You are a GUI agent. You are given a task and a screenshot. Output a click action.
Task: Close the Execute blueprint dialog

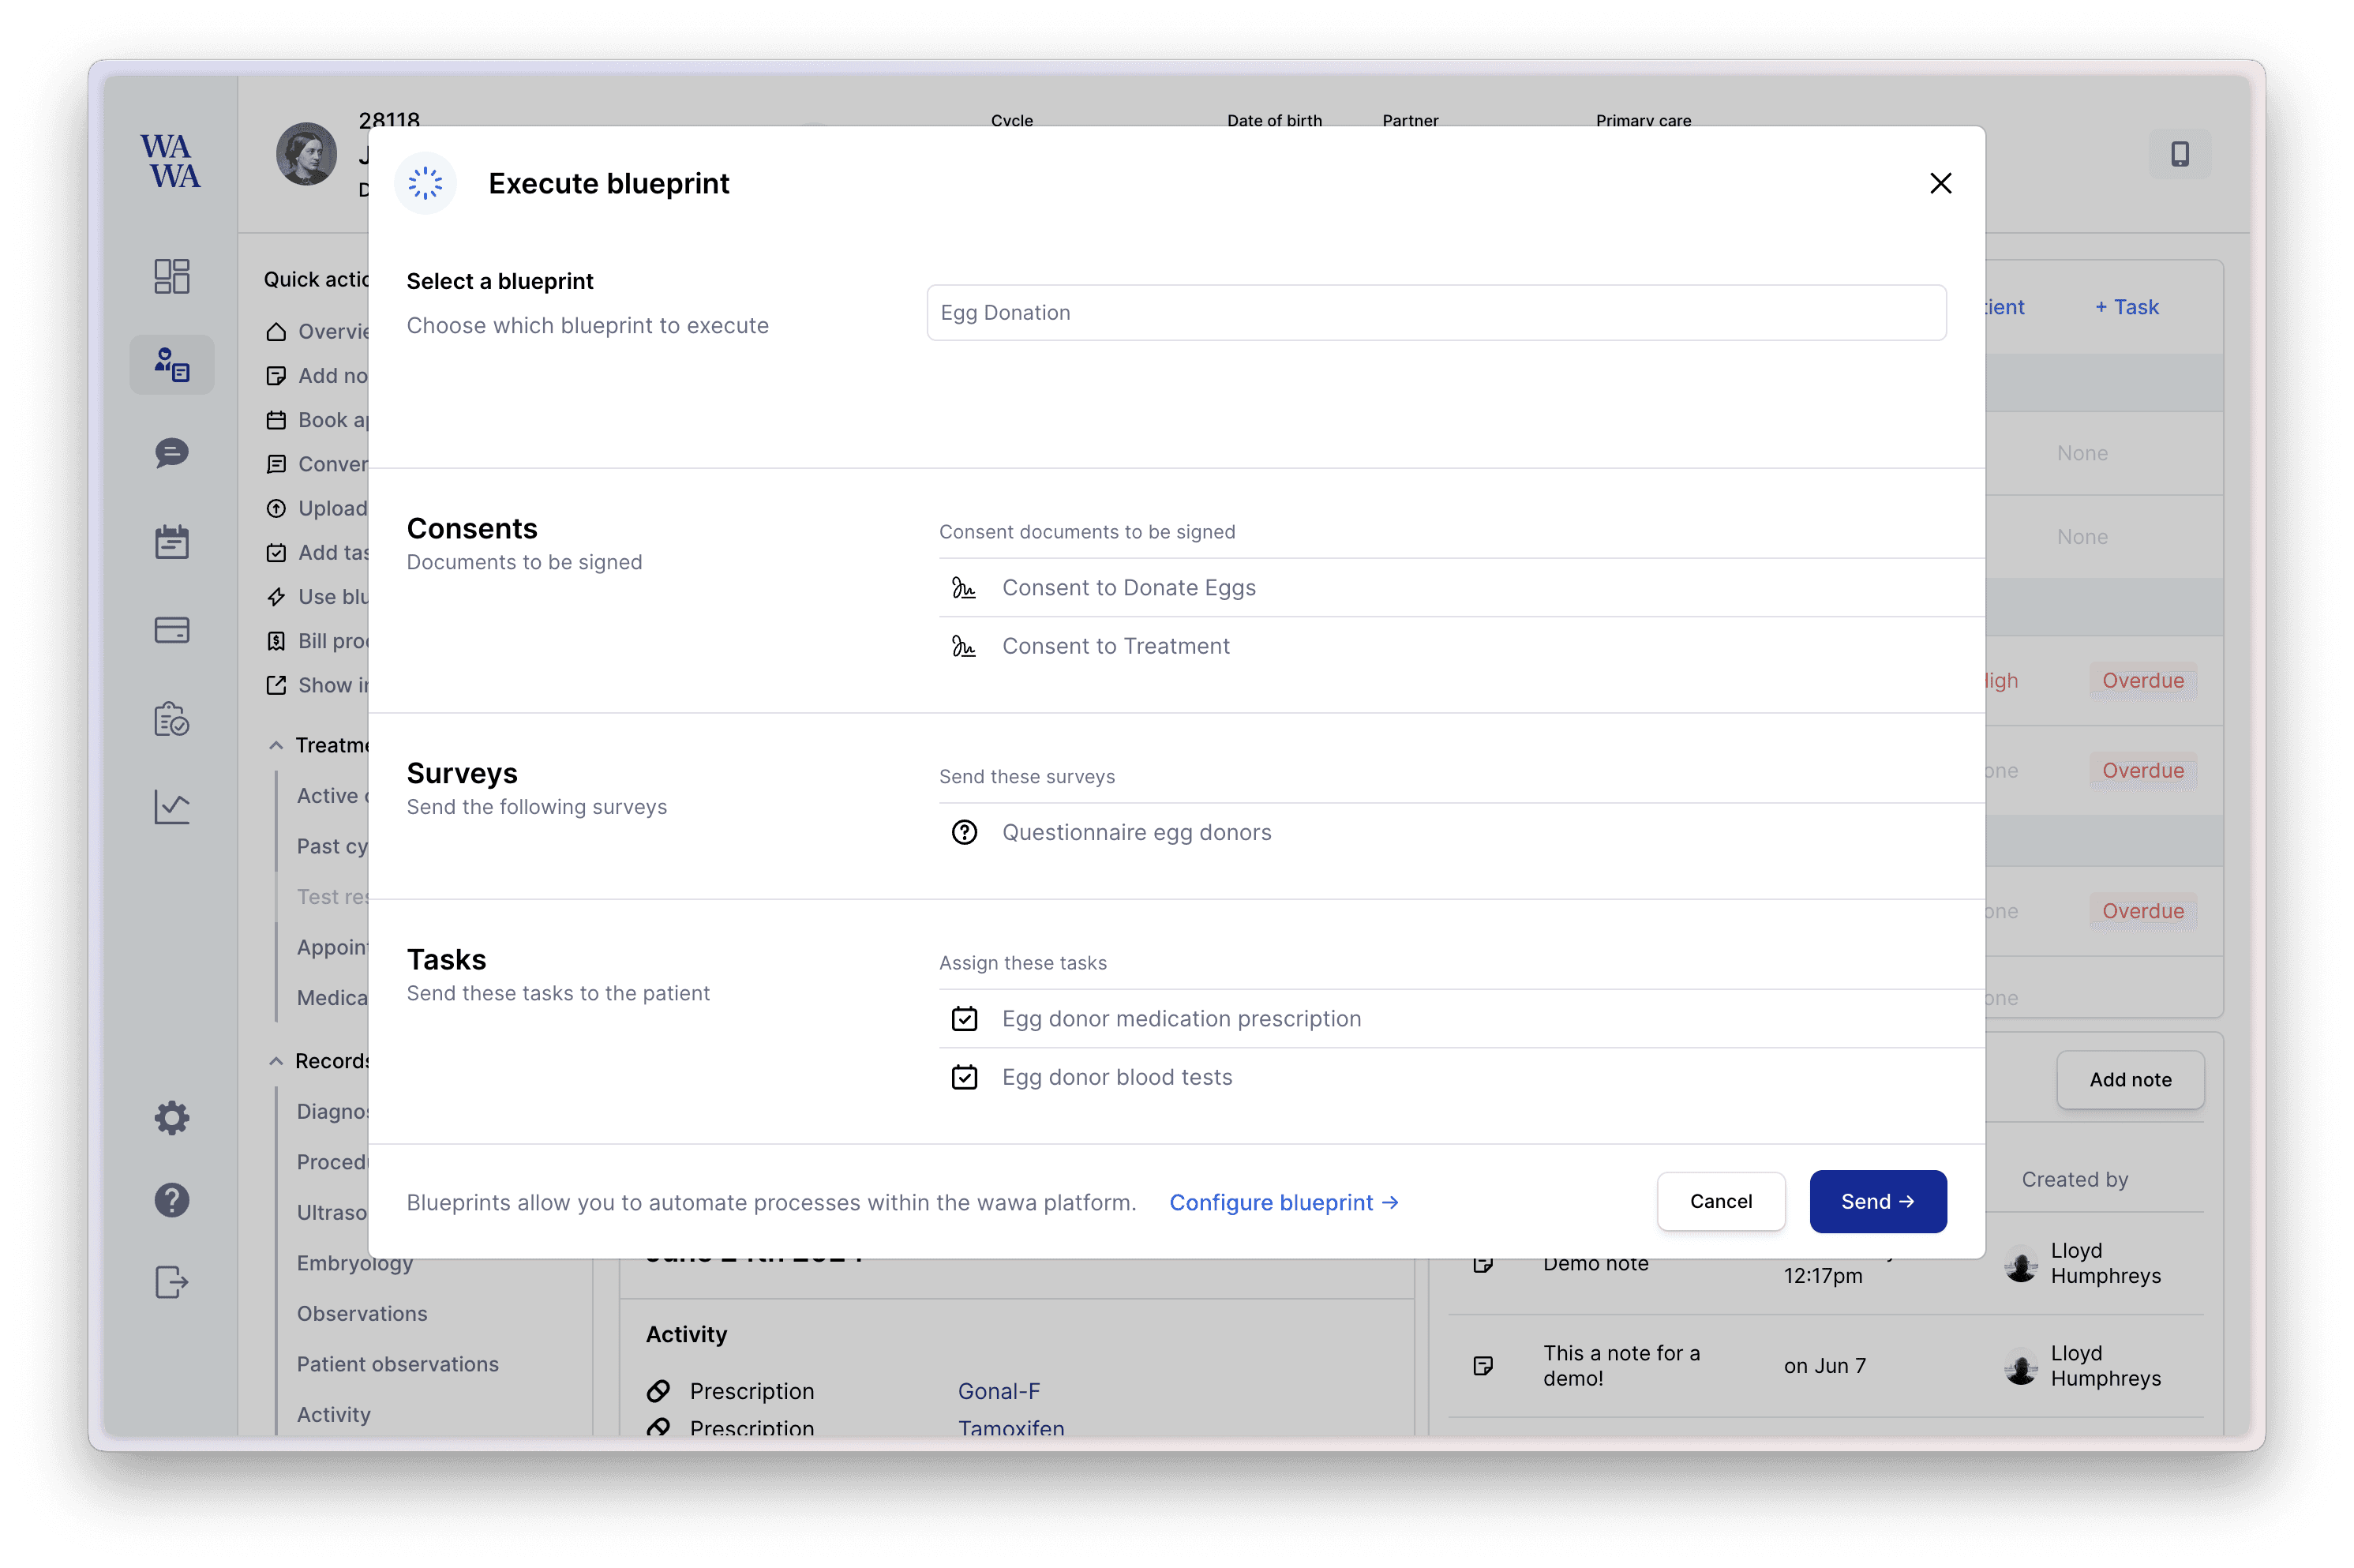tap(1940, 184)
